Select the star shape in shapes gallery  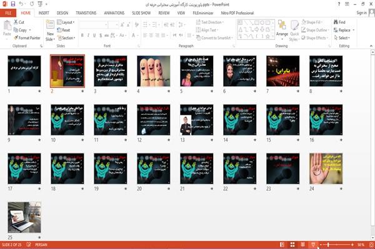[x=268, y=36]
